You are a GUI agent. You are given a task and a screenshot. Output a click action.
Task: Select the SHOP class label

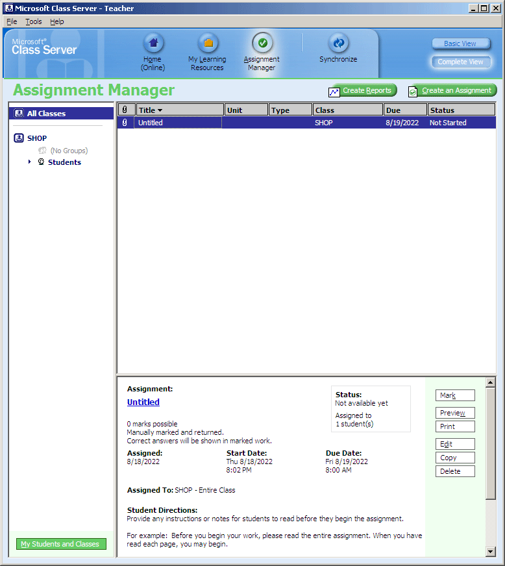click(37, 138)
